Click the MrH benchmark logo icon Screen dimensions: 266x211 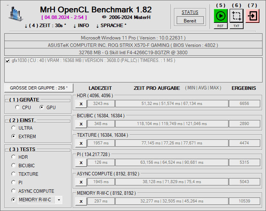coord(15,14)
